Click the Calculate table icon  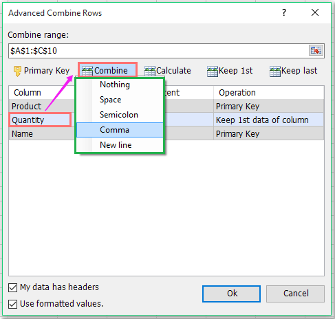[x=150, y=71]
